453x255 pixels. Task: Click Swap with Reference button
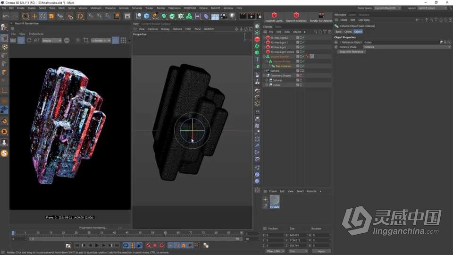[351, 52]
